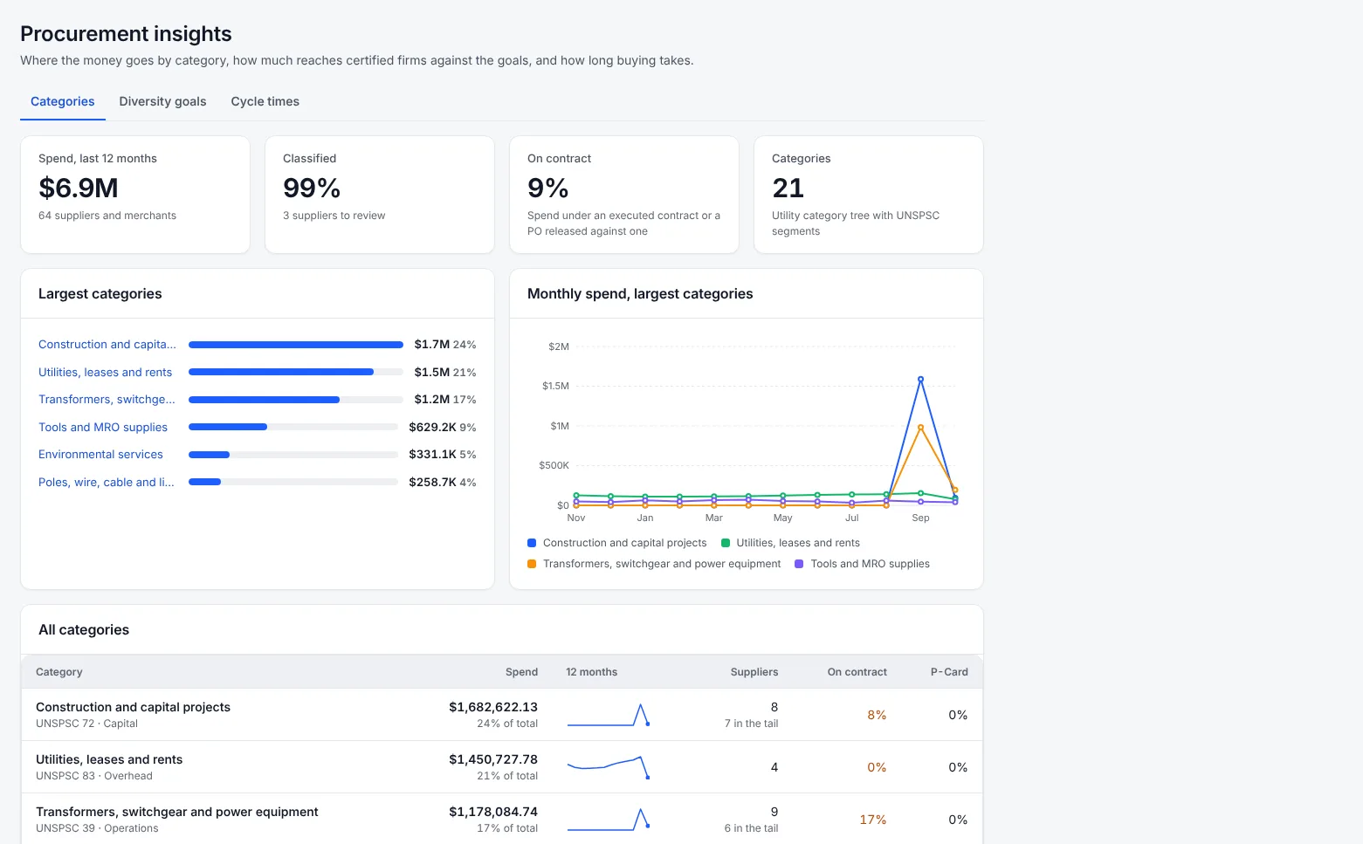This screenshot has height=844, width=1363.
Task: Open the Cycle times tab
Action: (265, 101)
